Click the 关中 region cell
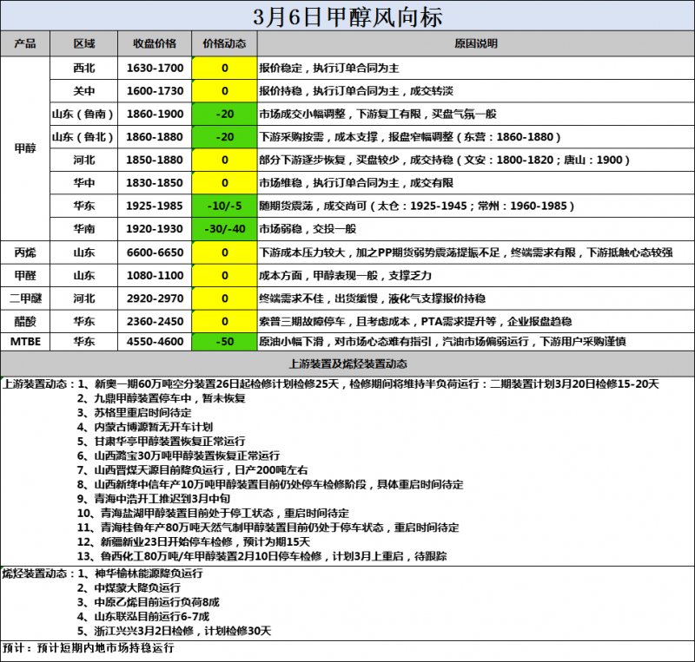 click(83, 91)
